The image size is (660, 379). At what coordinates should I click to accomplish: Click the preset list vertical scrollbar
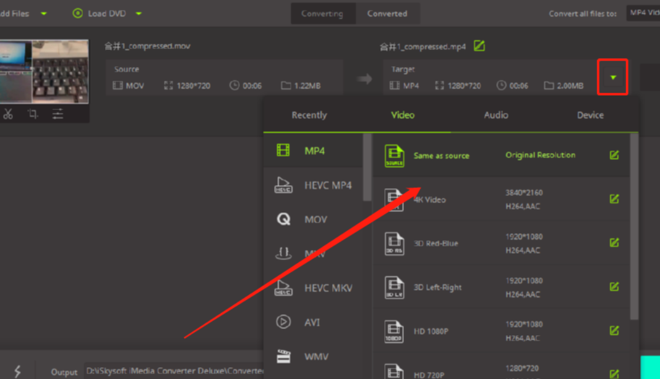pyautogui.click(x=634, y=228)
